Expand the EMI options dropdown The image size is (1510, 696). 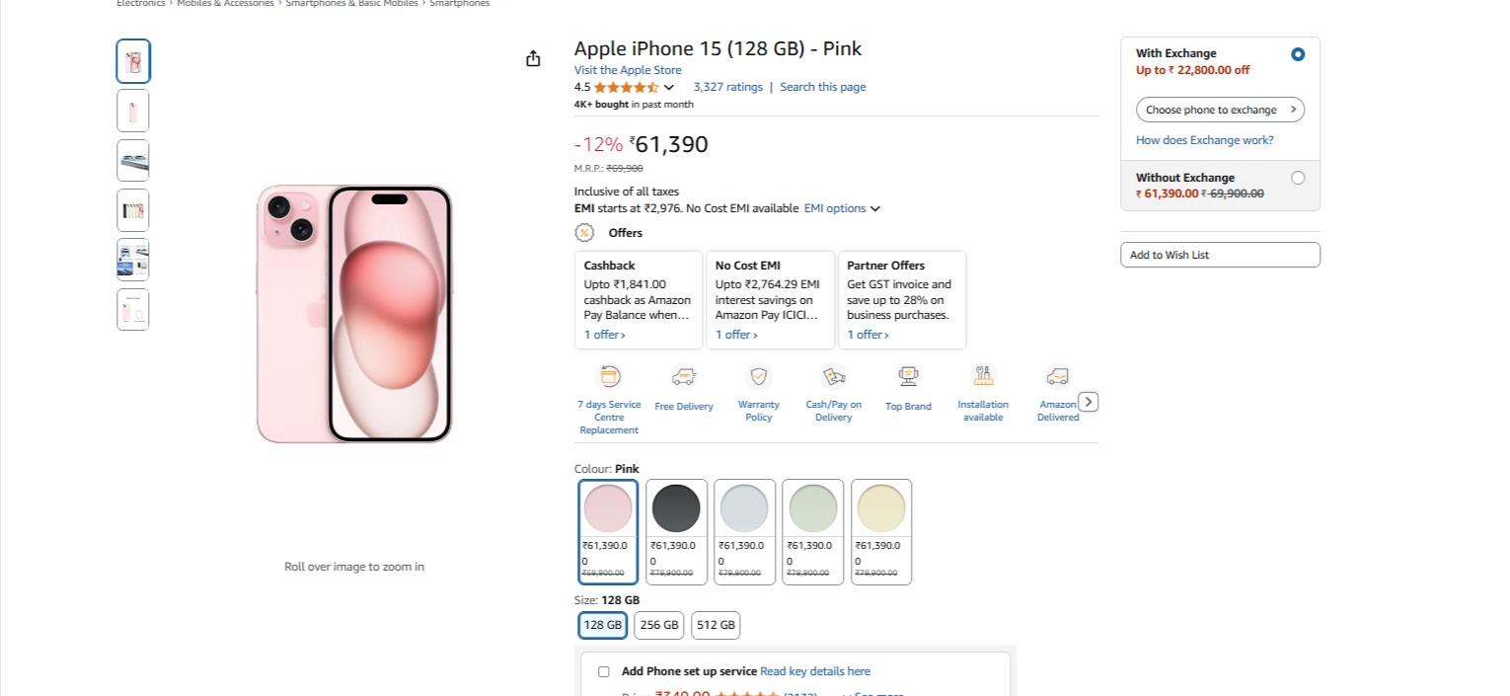click(x=842, y=208)
